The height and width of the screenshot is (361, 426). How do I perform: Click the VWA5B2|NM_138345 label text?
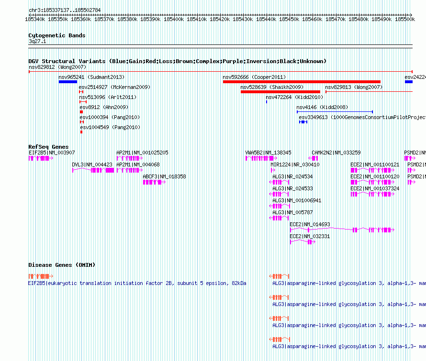point(268,153)
